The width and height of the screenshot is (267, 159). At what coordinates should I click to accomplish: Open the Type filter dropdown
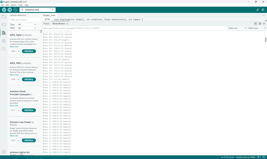[27, 24]
